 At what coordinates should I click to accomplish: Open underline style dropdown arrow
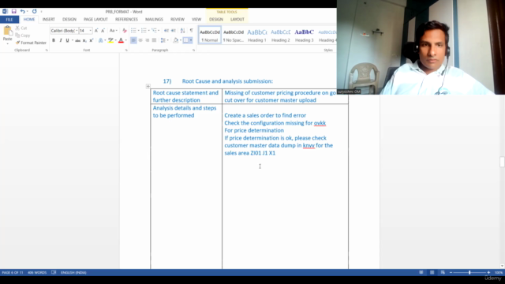(x=72, y=40)
